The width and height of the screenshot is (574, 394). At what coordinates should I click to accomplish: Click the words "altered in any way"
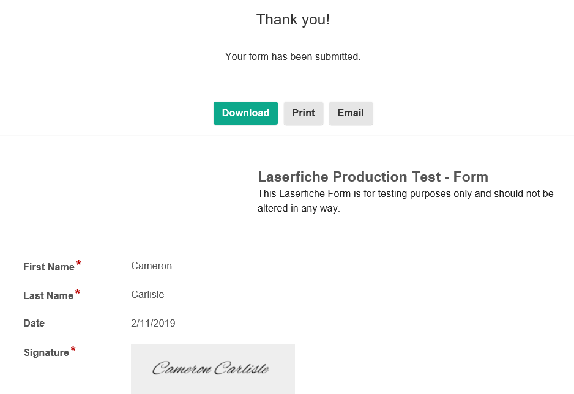pyautogui.click(x=299, y=209)
